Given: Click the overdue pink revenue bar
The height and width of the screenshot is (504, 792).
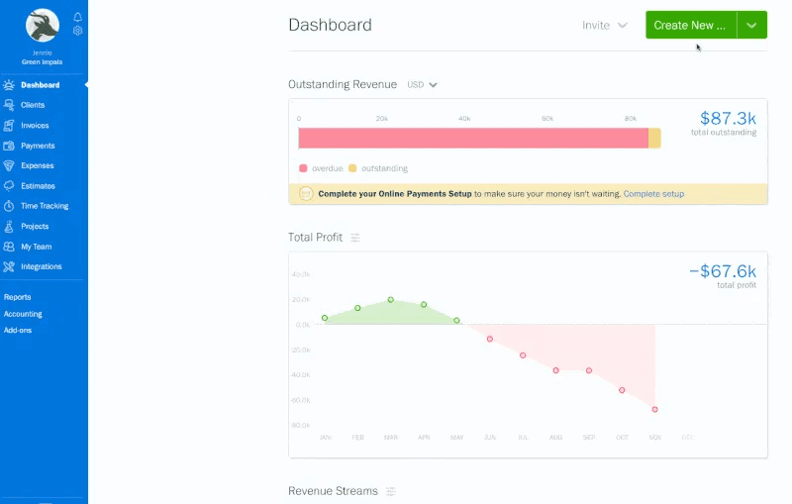Looking at the screenshot, I should 473,139.
